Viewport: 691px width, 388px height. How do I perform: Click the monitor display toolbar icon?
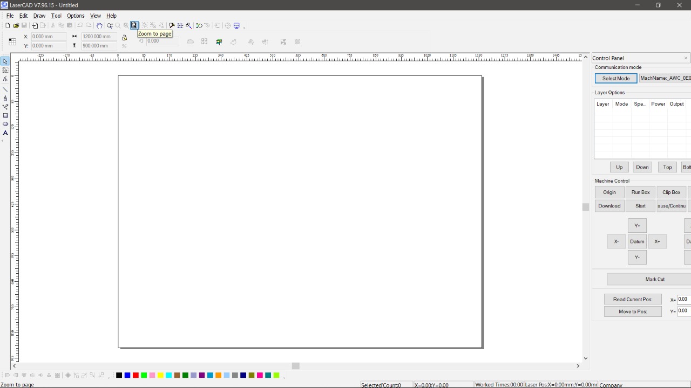(x=236, y=25)
